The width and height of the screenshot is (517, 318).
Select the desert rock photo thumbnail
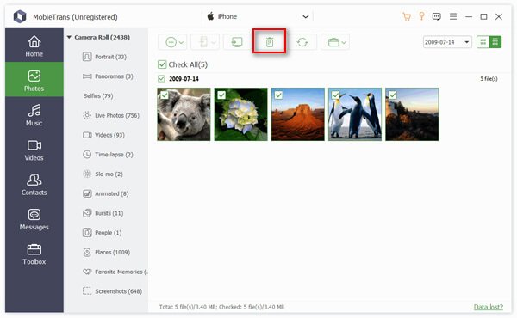pyautogui.click(x=298, y=114)
